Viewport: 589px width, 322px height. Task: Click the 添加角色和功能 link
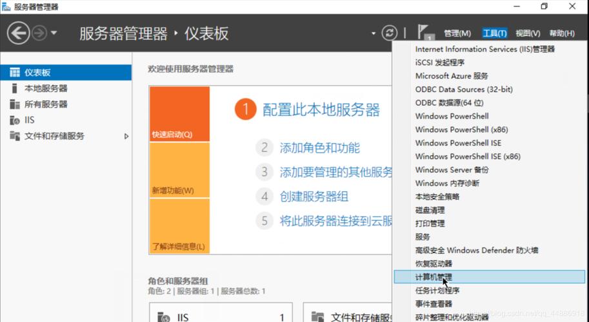click(x=320, y=147)
